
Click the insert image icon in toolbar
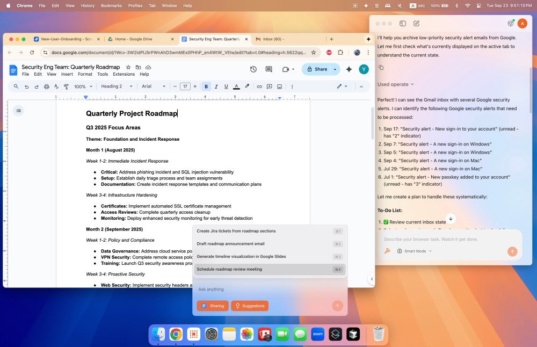tap(280, 86)
